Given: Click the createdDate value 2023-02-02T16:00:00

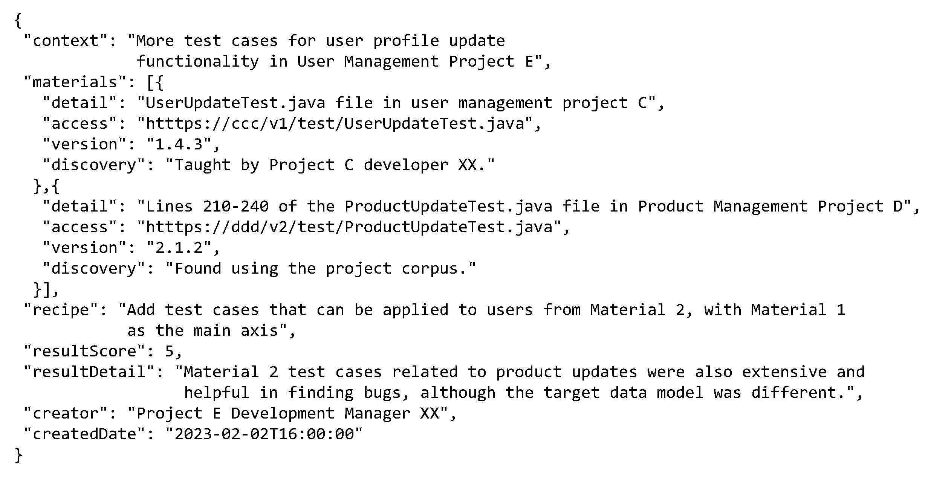Looking at the screenshot, I should [264, 434].
